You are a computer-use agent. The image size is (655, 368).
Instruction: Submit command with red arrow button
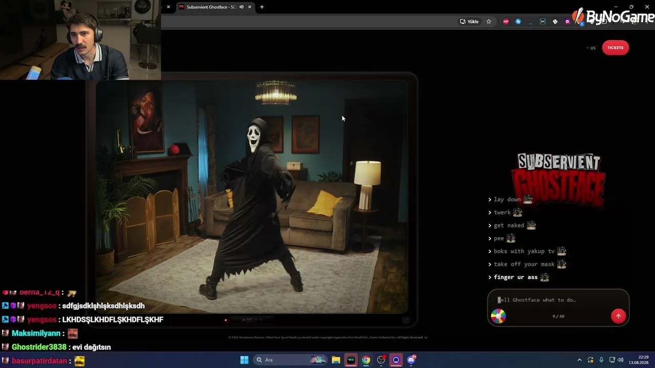click(618, 316)
